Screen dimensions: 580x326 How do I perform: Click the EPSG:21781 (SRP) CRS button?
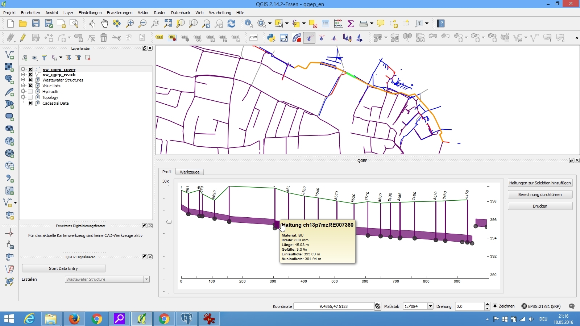click(x=541, y=306)
